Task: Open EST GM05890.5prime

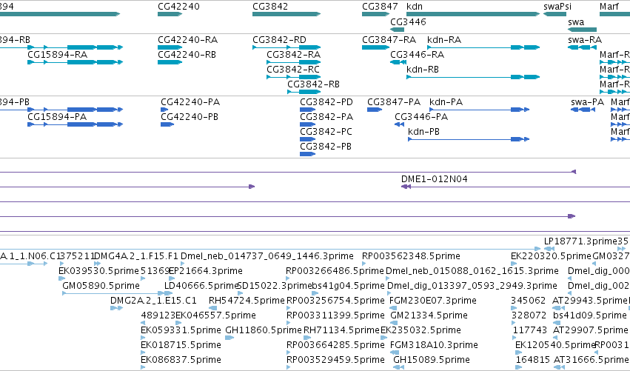Action: (x=101, y=286)
